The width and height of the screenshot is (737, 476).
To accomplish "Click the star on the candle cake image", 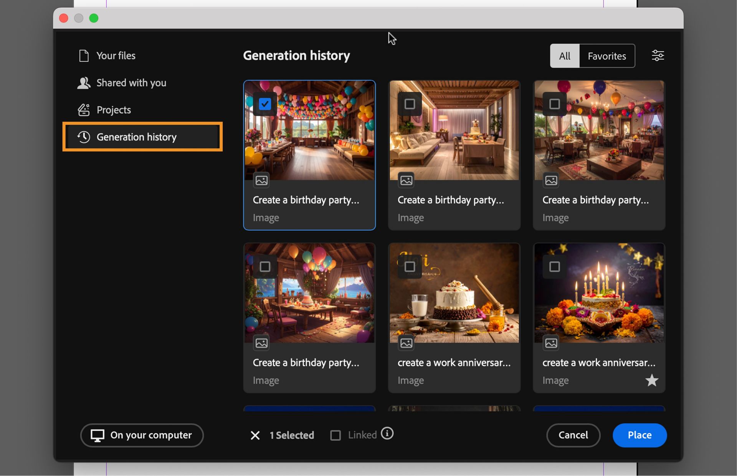I will click(651, 380).
